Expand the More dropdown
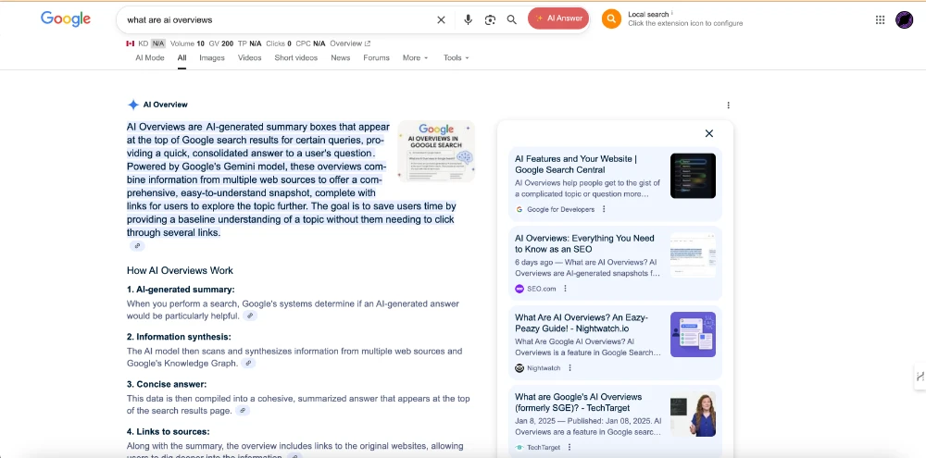The height and width of the screenshot is (458, 926). (415, 57)
